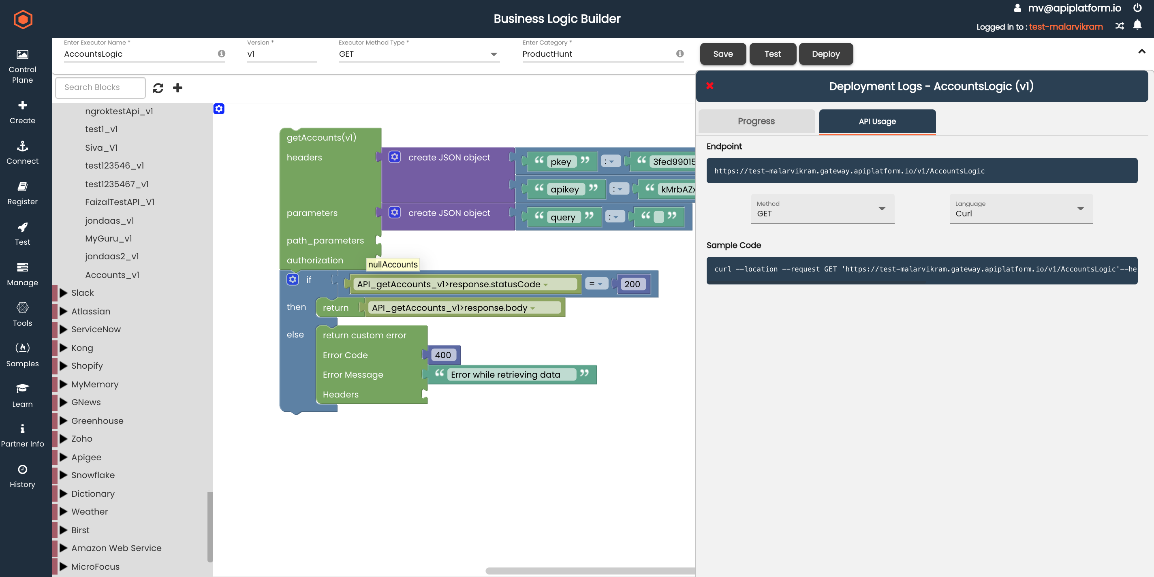This screenshot has width=1154, height=577.
Task: Toggle workspace settings gear at canvas corner
Action: coord(219,109)
